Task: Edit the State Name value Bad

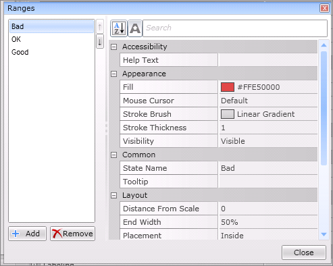Action: pos(267,168)
